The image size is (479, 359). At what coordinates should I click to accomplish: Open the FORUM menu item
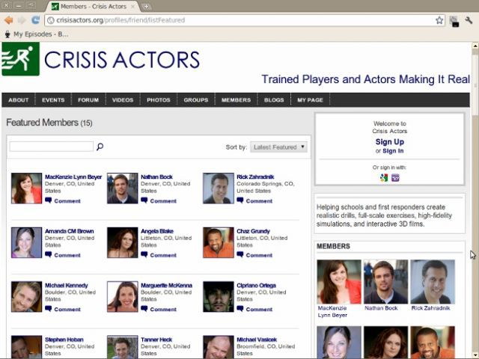88,100
